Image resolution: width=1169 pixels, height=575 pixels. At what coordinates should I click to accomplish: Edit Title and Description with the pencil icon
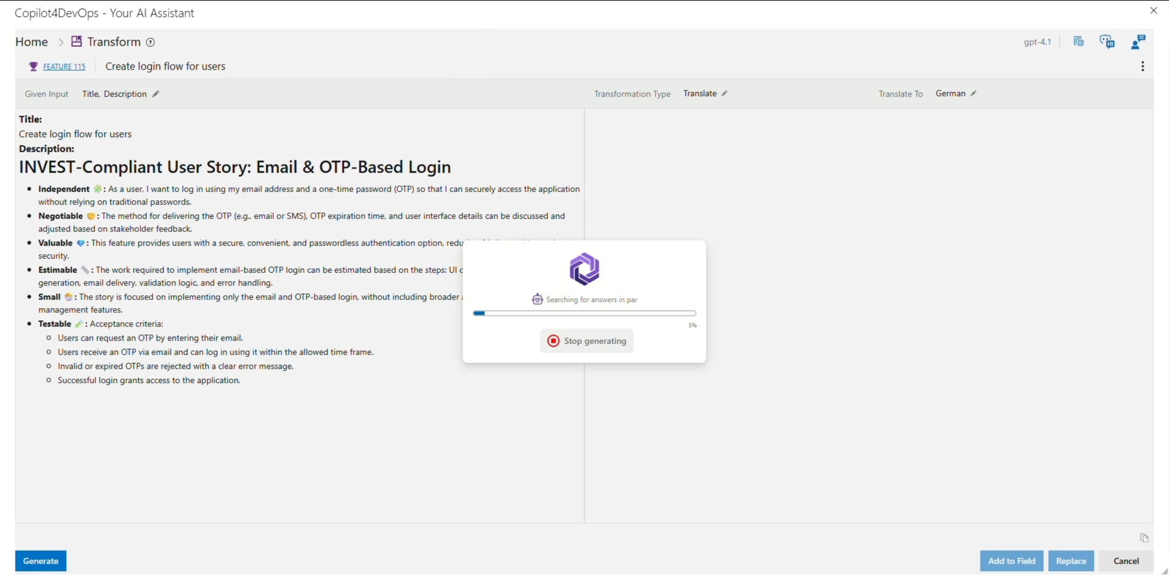156,94
